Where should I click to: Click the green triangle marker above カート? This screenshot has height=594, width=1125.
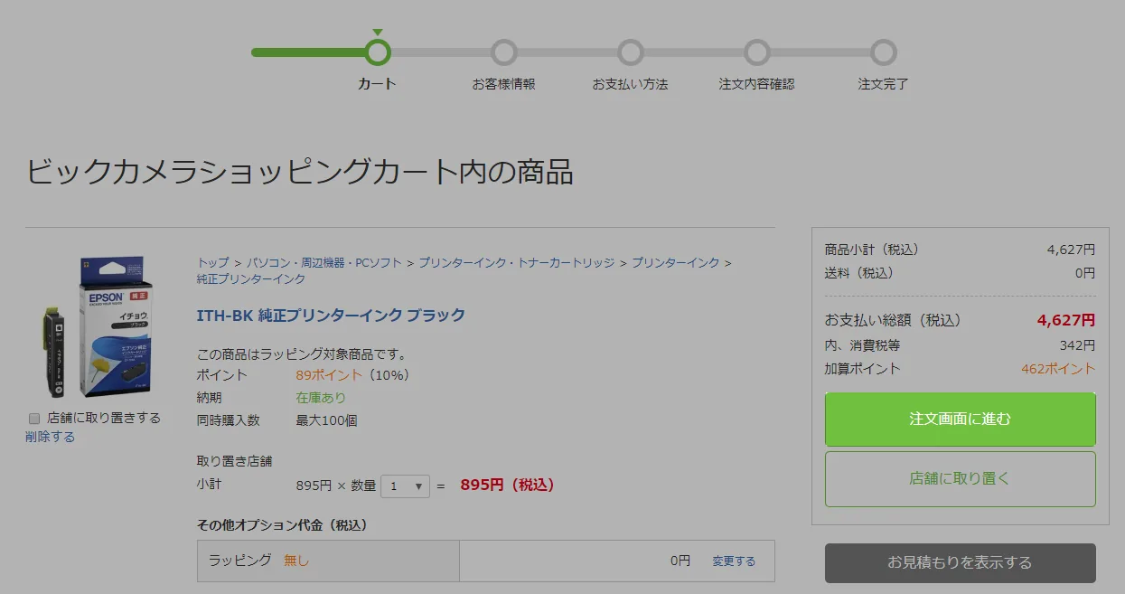378,33
